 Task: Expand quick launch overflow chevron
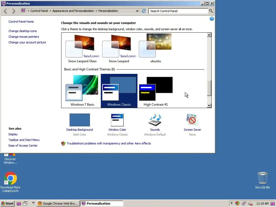(x=33, y=203)
